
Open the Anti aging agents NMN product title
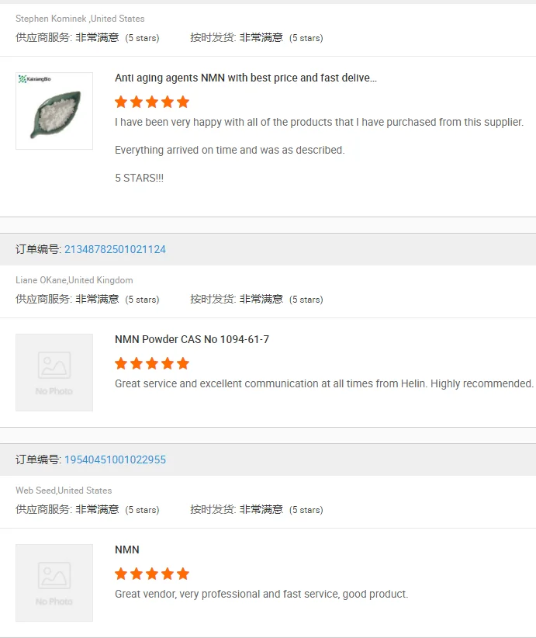point(246,78)
